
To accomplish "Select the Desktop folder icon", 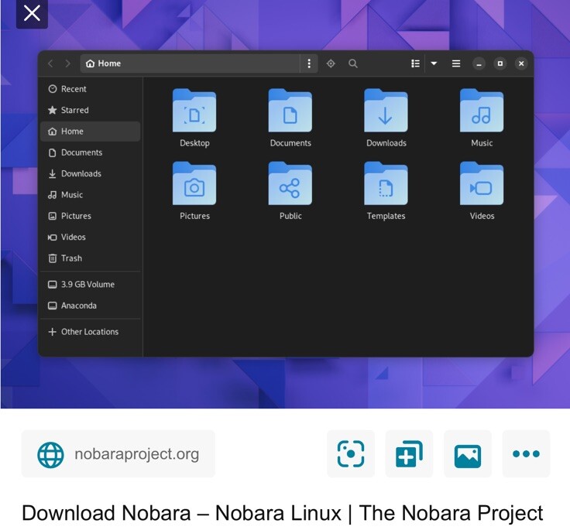I will point(194,111).
